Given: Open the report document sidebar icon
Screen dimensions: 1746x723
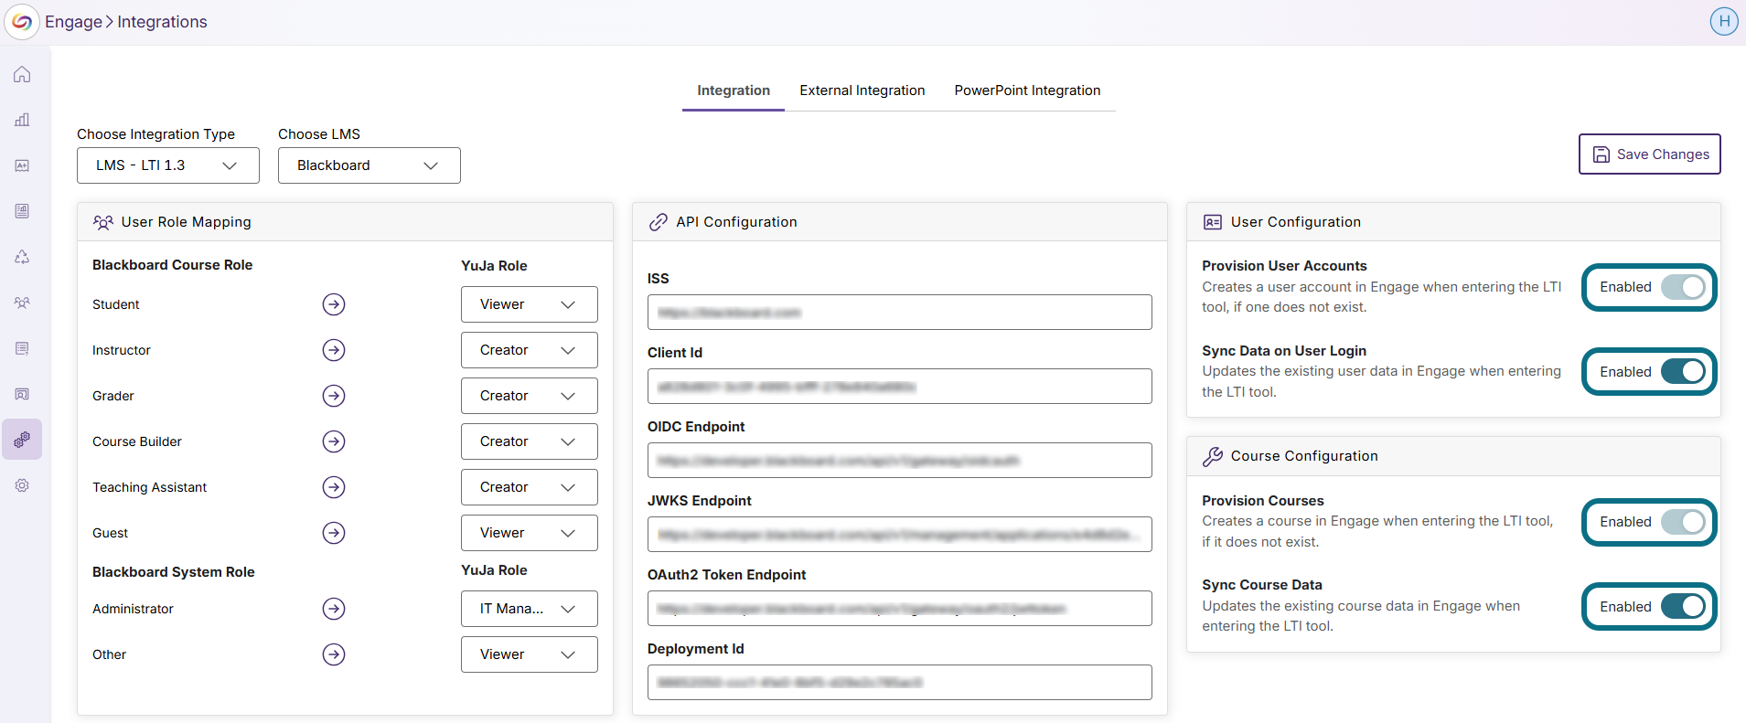Looking at the screenshot, I should pos(22,211).
